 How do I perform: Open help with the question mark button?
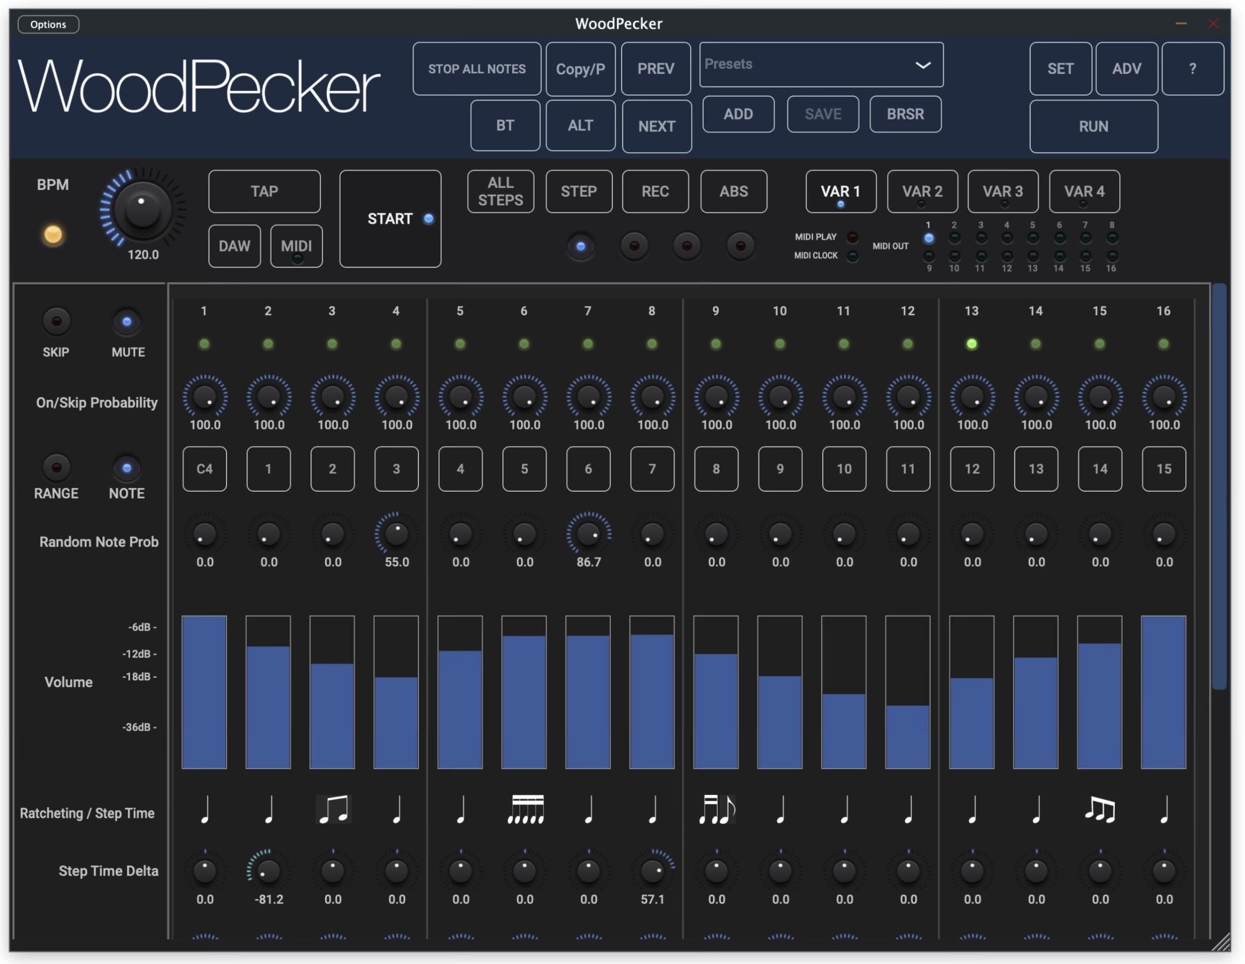[1192, 69]
